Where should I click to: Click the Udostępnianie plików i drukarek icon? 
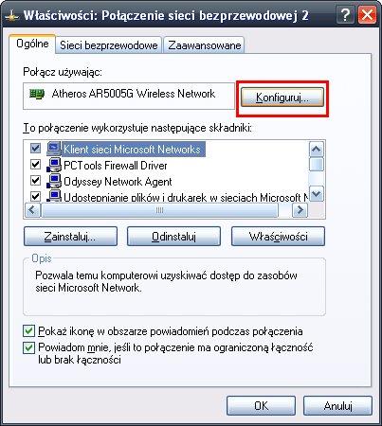(x=54, y=196)
